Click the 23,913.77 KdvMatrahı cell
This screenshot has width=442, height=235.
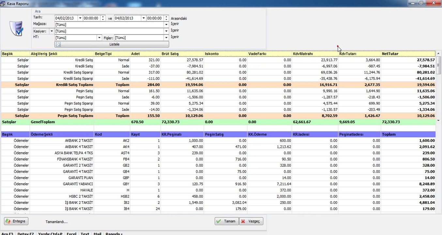pyautogui.click(x=315, y=60)
